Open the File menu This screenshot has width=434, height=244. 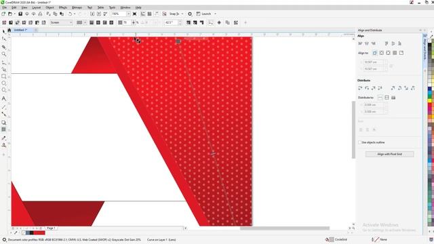[x=5, y=7]
